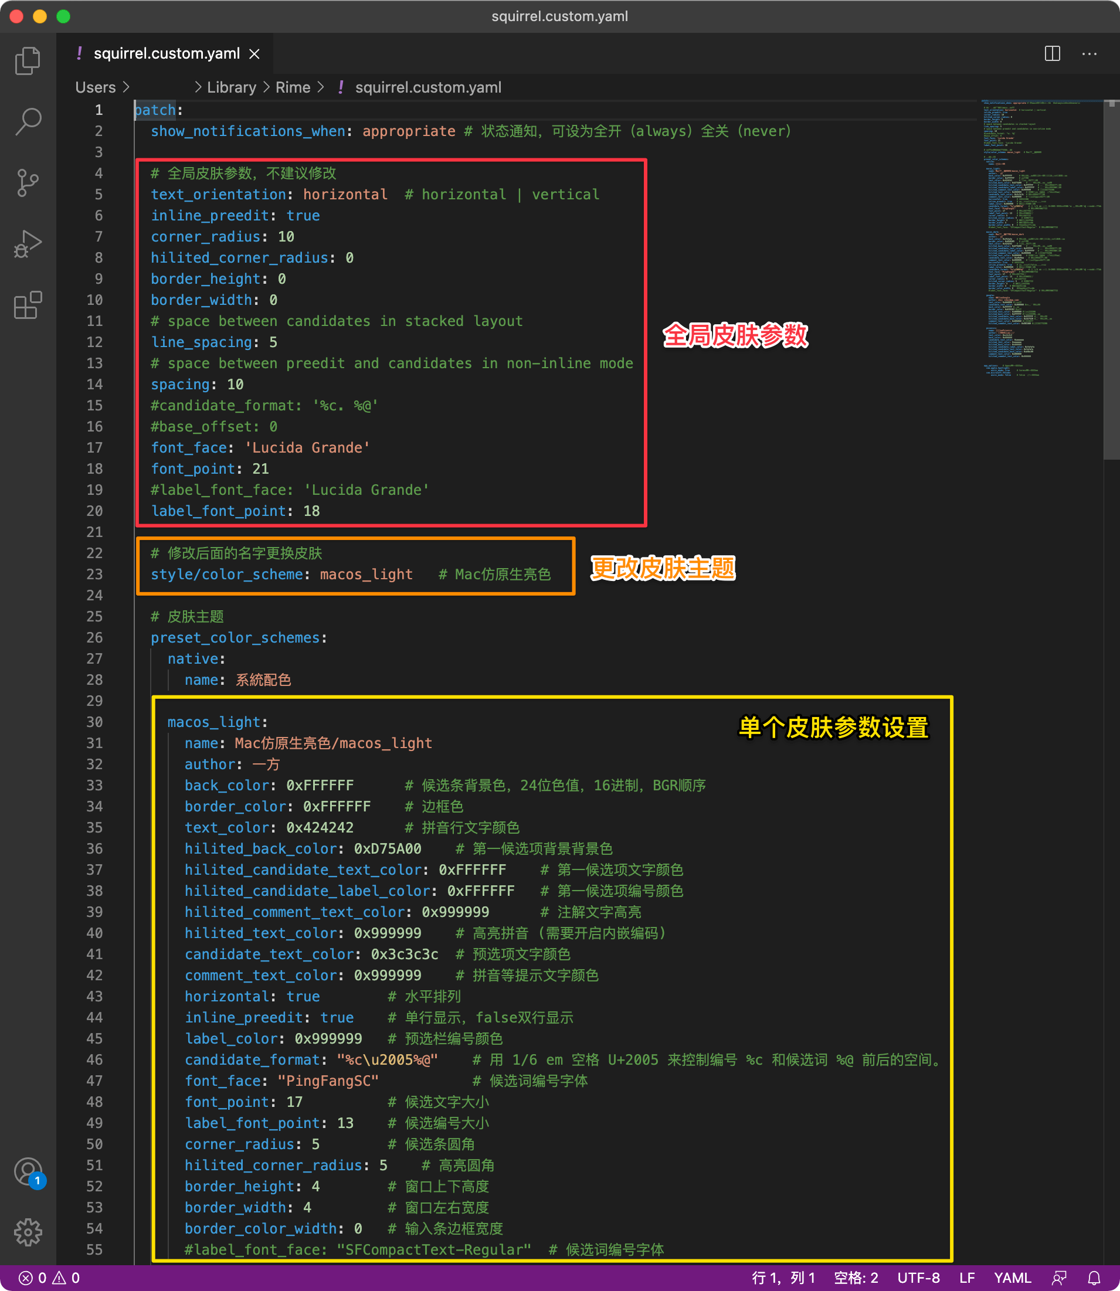Open Go to Line from 行 1, 列 1
The width and height of the screenshot is (1120, 1291).
coord(784,1278)
